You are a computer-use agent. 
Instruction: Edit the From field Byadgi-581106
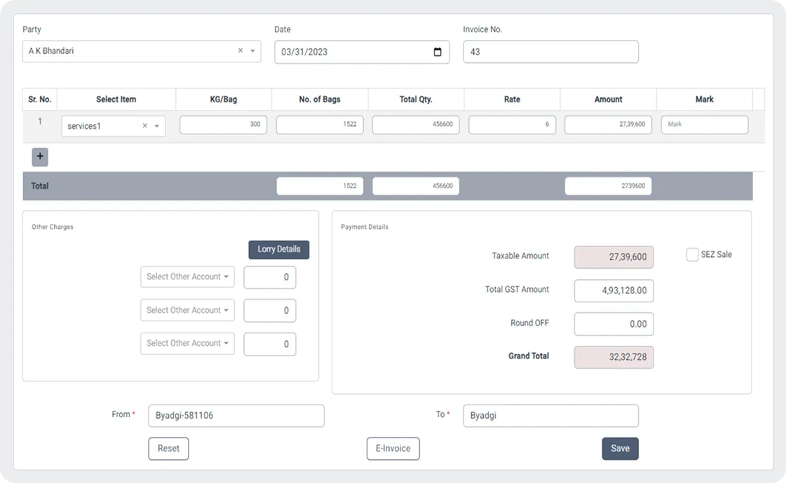click(x=236, y=415)
